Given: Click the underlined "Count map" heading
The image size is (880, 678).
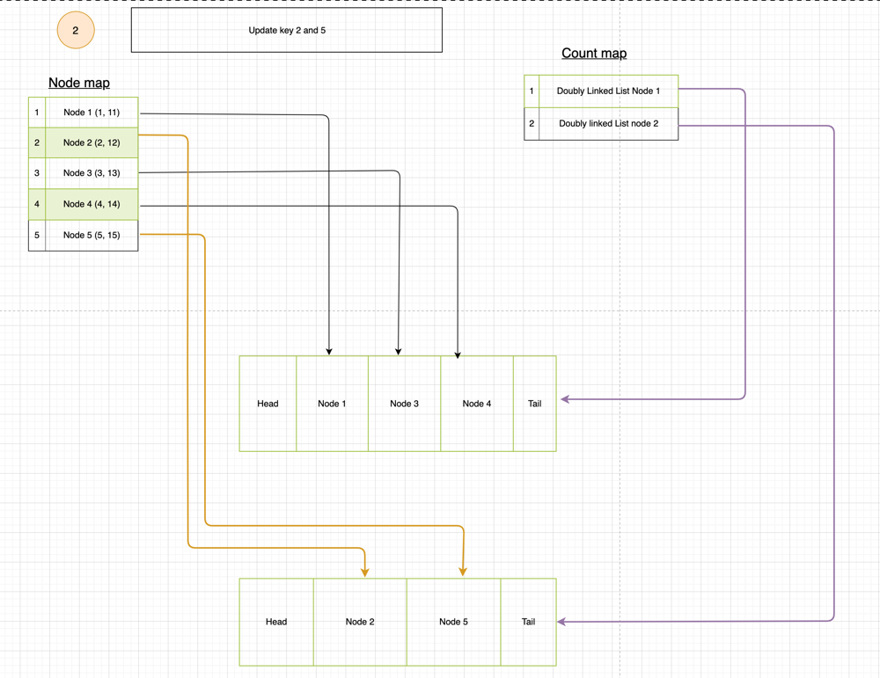Looking at the screenshot, I should (594, 54).
